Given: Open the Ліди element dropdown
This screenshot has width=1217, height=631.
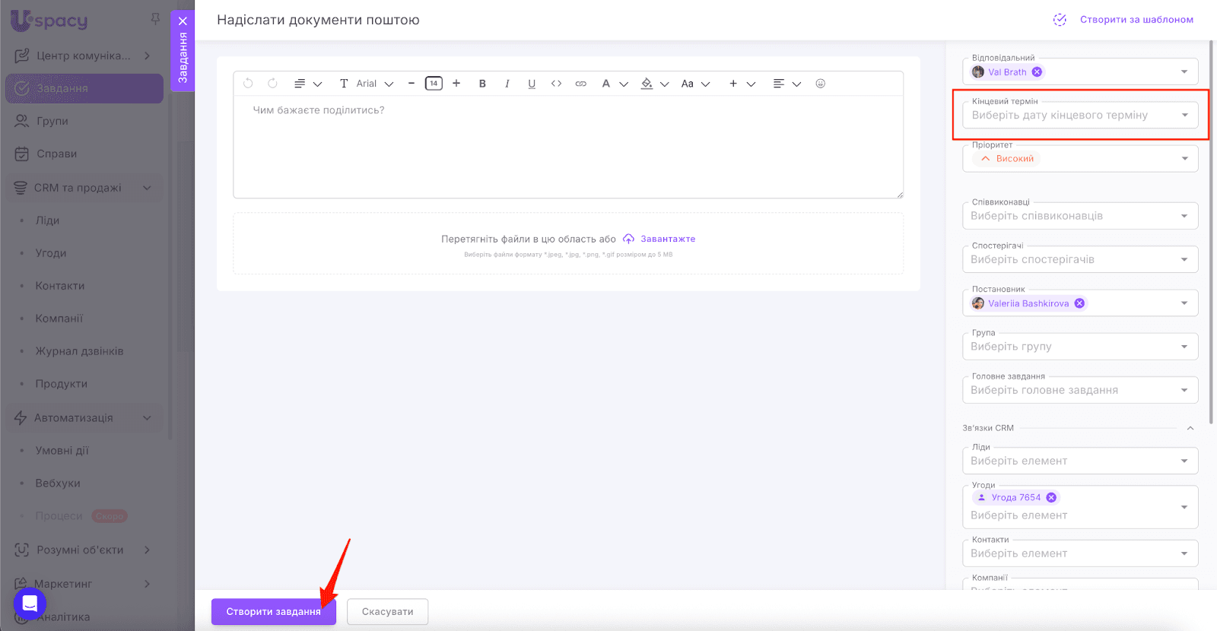Looking at the screenshot, I should coord(1080,461).
